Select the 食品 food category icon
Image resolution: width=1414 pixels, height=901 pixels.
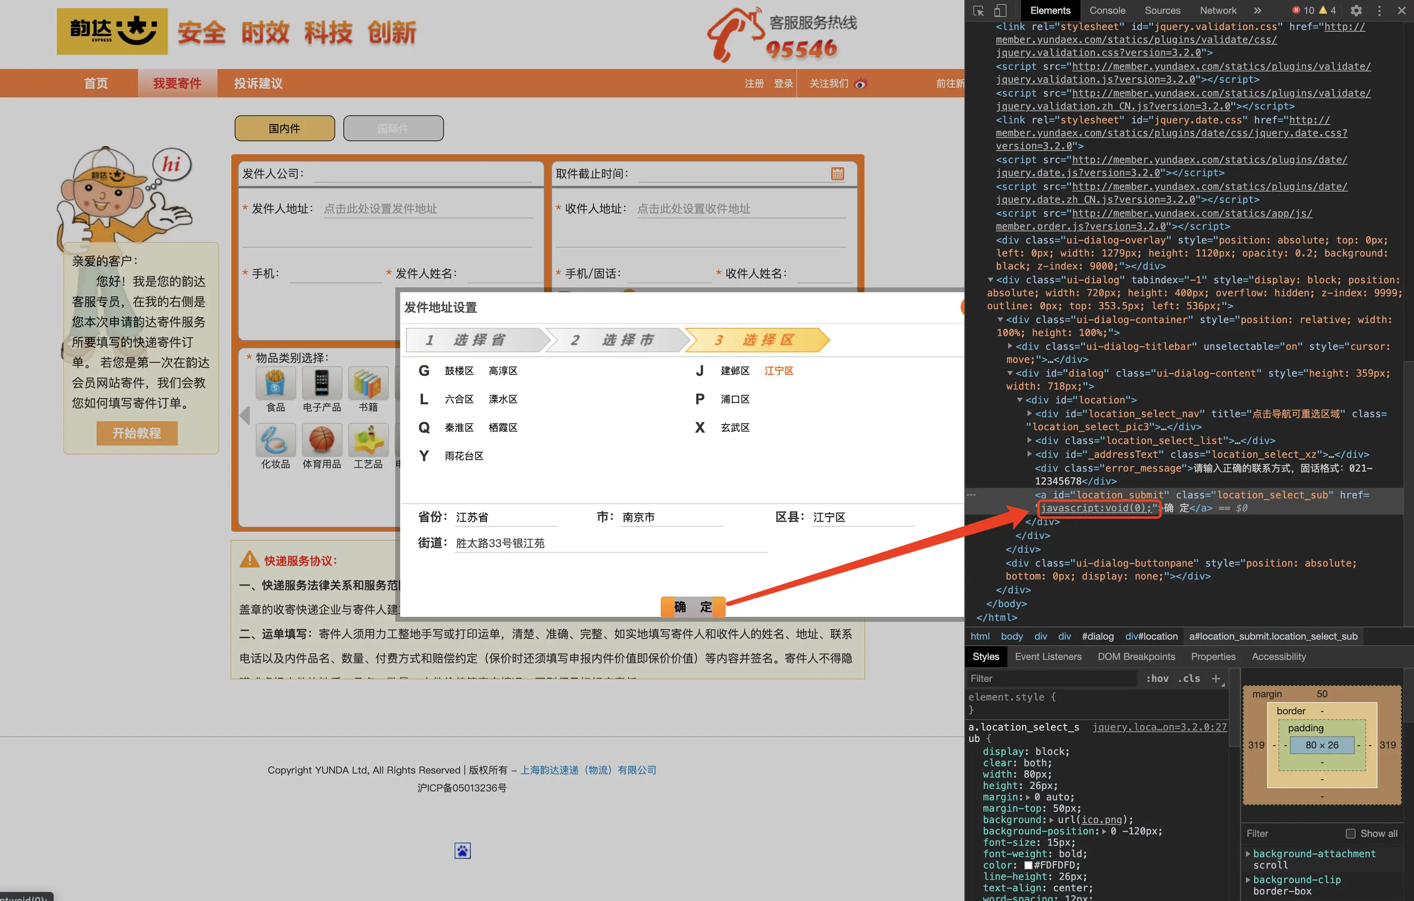275,383
